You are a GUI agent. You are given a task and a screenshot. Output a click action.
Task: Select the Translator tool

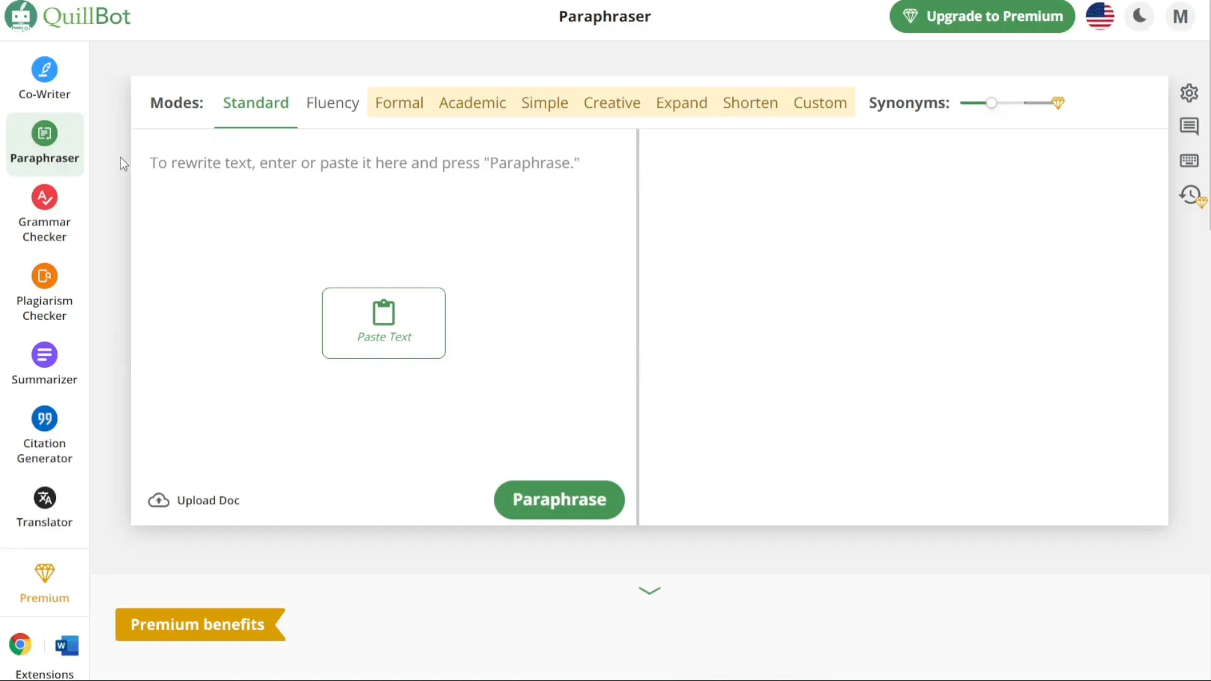pos(44,506)
